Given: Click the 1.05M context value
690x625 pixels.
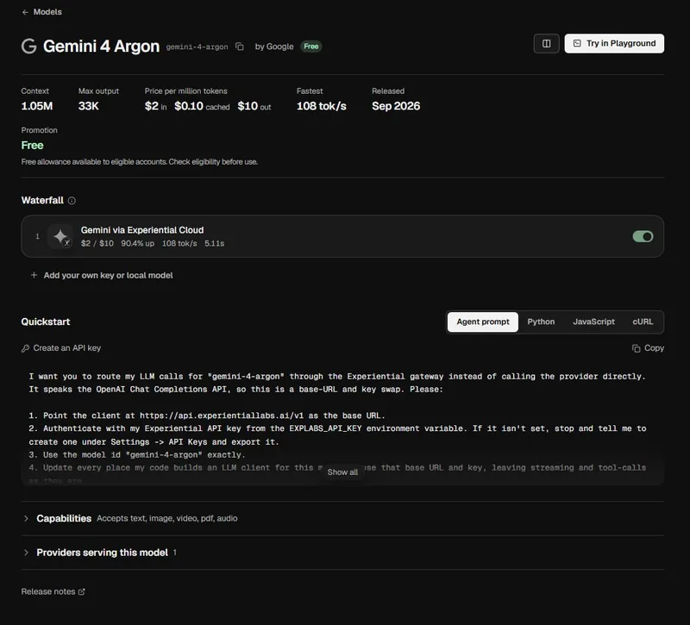Looking at the screenshot, I should (x=37, y=106).
